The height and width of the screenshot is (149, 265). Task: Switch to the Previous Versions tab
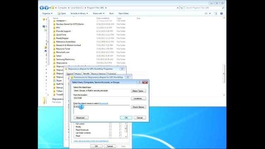pyautogui.click(x=99, y=74)
